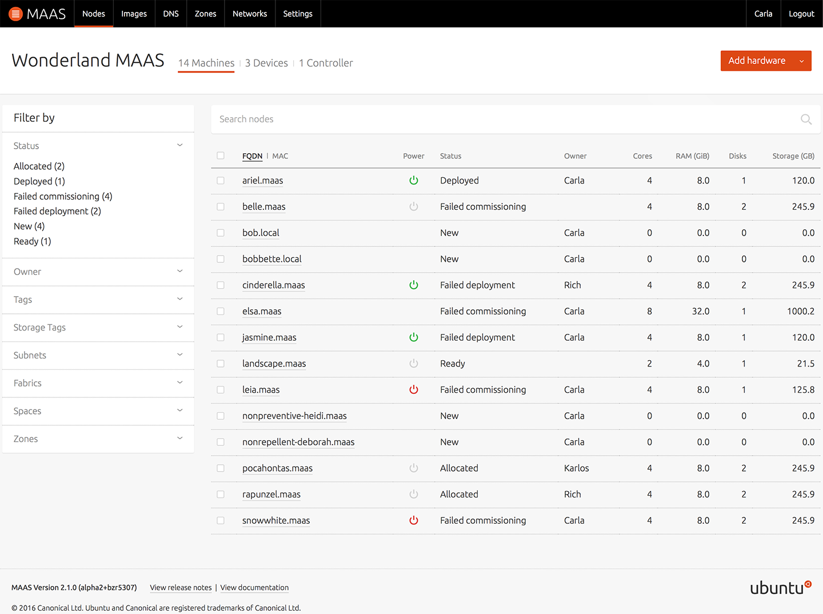Click leia.maas red power icon
Viewport: 823px width, 614px height.
coord(414,389)
